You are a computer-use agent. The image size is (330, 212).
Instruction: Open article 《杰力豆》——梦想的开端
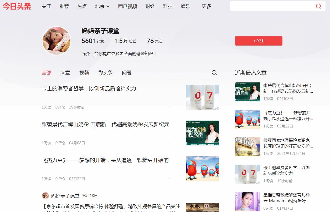tap(105, 160)
